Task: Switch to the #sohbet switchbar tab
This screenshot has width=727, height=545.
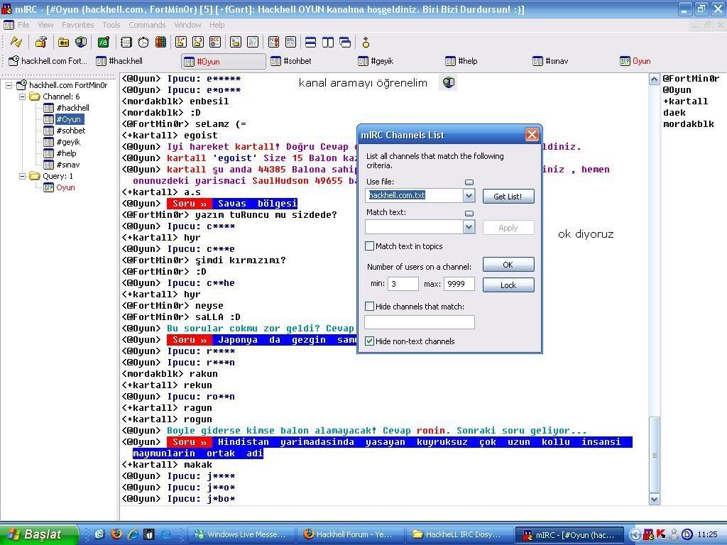Action: 311,61
